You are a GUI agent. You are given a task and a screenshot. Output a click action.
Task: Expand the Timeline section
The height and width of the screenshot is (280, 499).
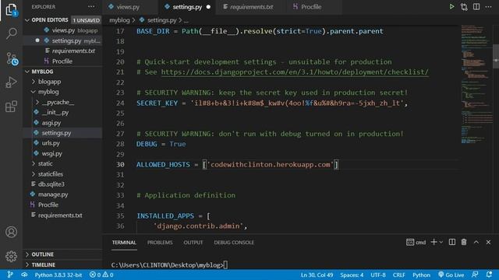[x=27, y=264]
